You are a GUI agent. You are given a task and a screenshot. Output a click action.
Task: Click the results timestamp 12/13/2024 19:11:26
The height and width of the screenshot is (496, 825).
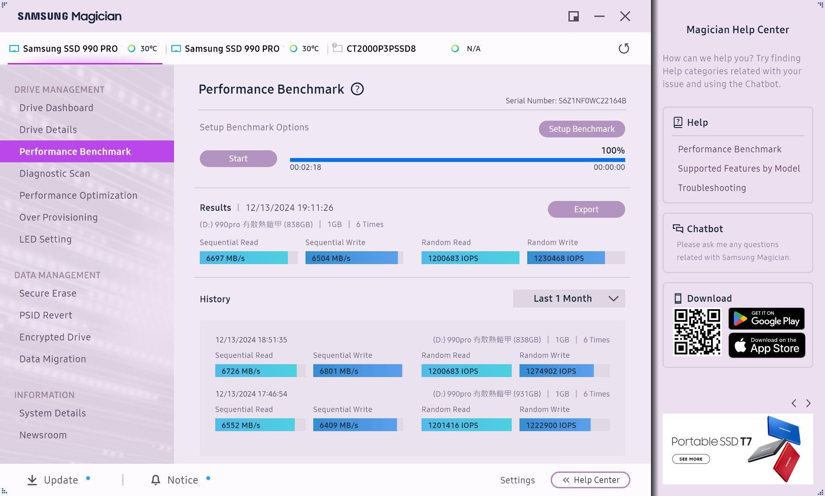[289, 208]
